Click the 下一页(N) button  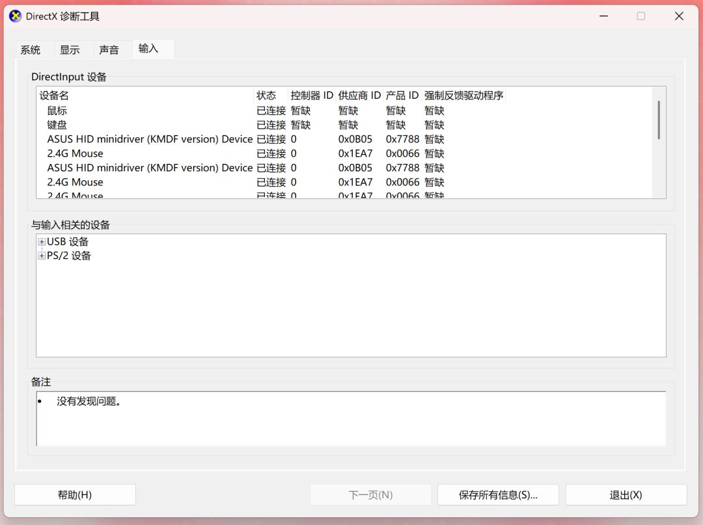pyautogui.click(x=371, y=495)
